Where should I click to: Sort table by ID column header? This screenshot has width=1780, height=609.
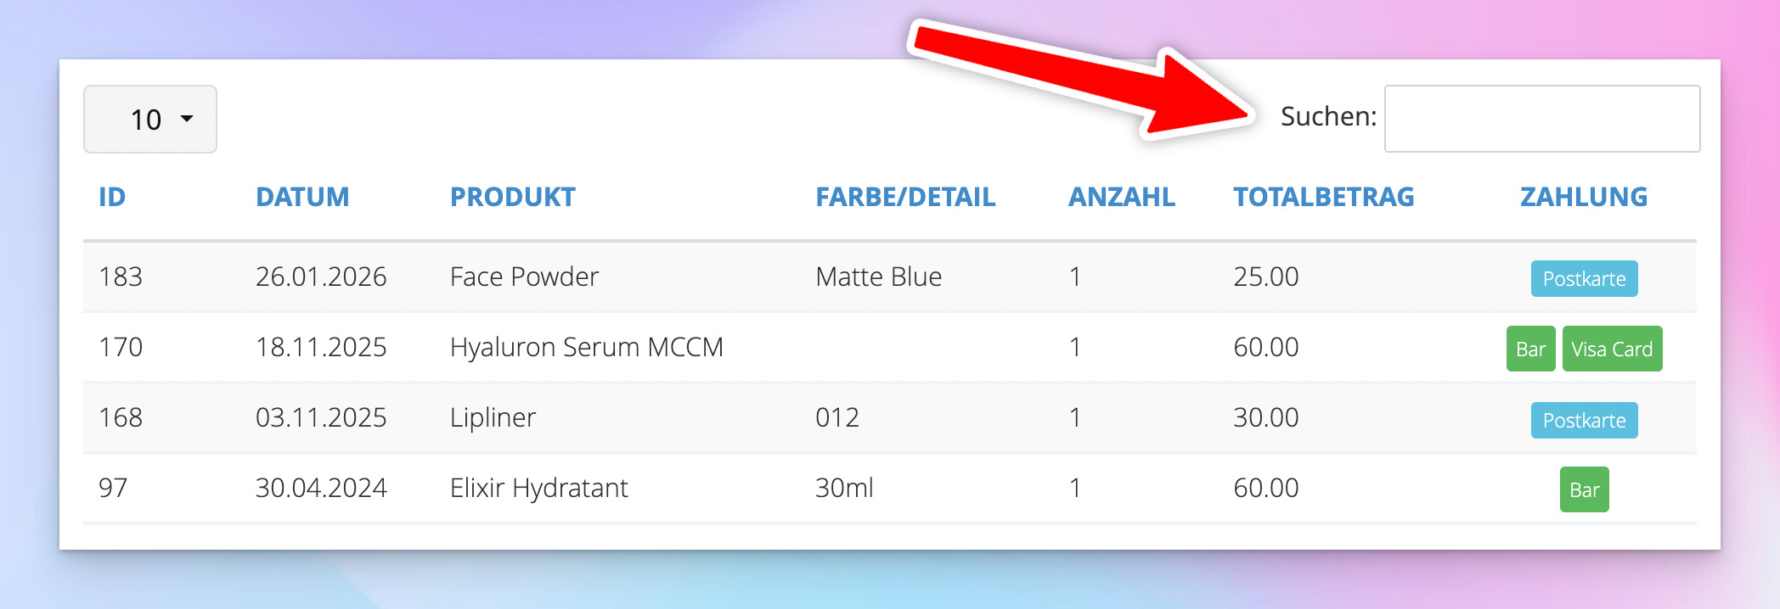click(x=112, y=197)
